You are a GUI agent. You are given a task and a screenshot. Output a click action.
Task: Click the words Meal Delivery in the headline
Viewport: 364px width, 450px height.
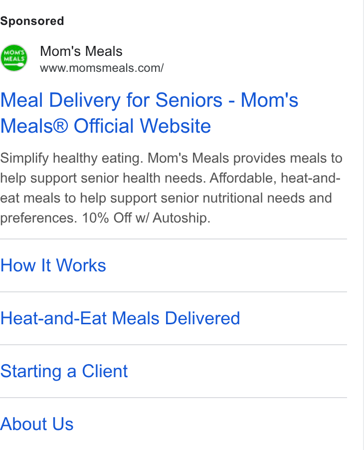pos(60,100)
